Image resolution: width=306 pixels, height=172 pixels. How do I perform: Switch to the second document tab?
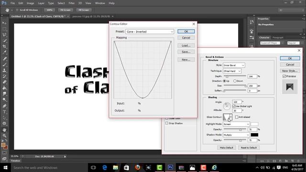coord(91,16)
